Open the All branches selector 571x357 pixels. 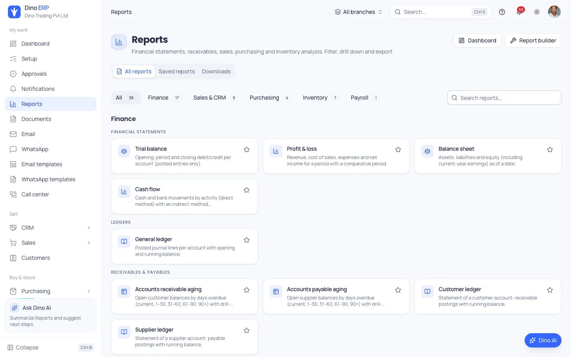[358, 12]
